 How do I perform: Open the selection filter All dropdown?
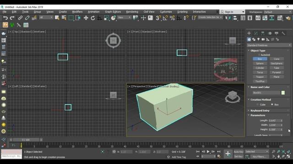click(x=46, y=17)
